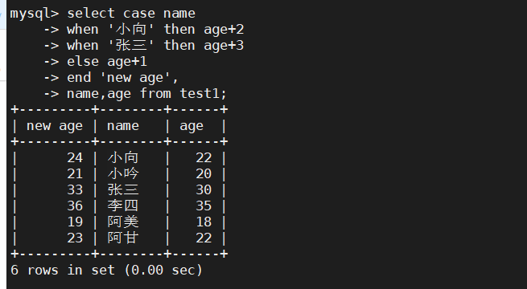
Task: Click the 'new age' column header
Action: coord(55,126)
